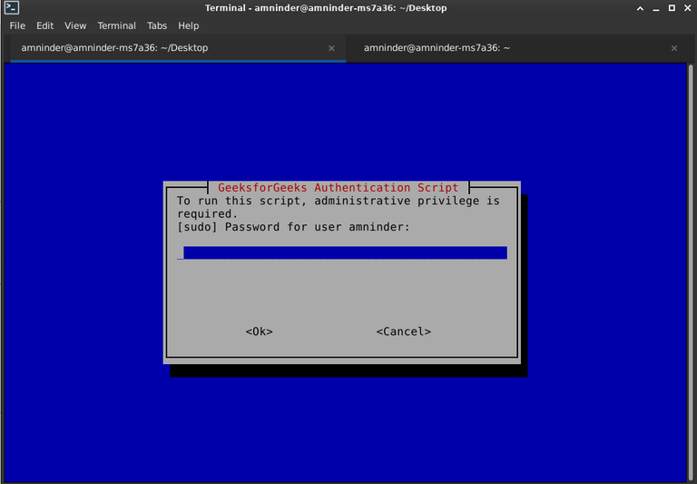Click the '[sudo] Password for user amninder:' text
The width and height of the screenshot is (697, 484).
[x=293, y=227]
